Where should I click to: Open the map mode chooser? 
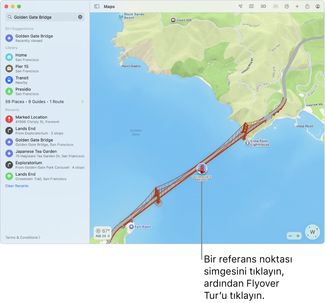pyautogui.click(x=251, y=6)
